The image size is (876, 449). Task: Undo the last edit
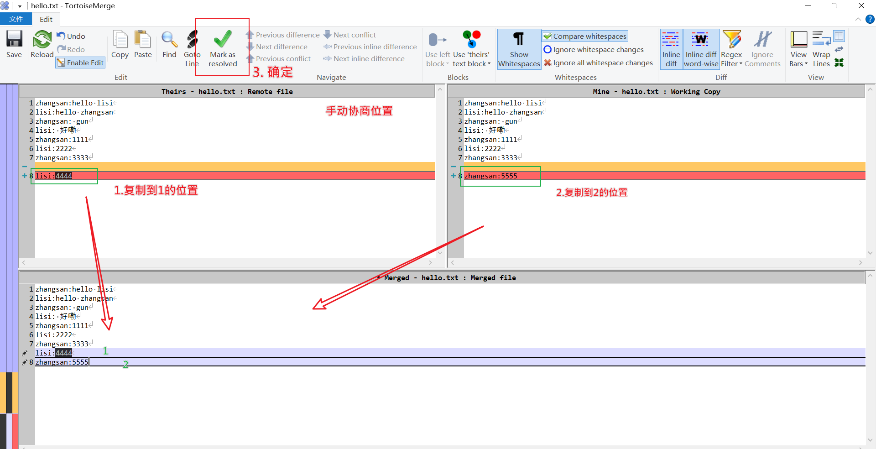[x=71, y=36]
